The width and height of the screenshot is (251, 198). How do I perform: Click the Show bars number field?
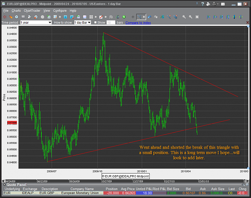point(111,22)
